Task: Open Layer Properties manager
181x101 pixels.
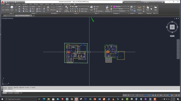Action: (67, 9)
